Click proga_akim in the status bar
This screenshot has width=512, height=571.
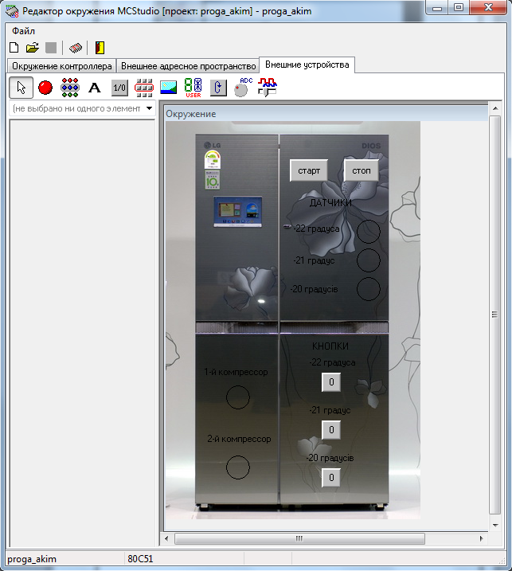tap(32, 559)
